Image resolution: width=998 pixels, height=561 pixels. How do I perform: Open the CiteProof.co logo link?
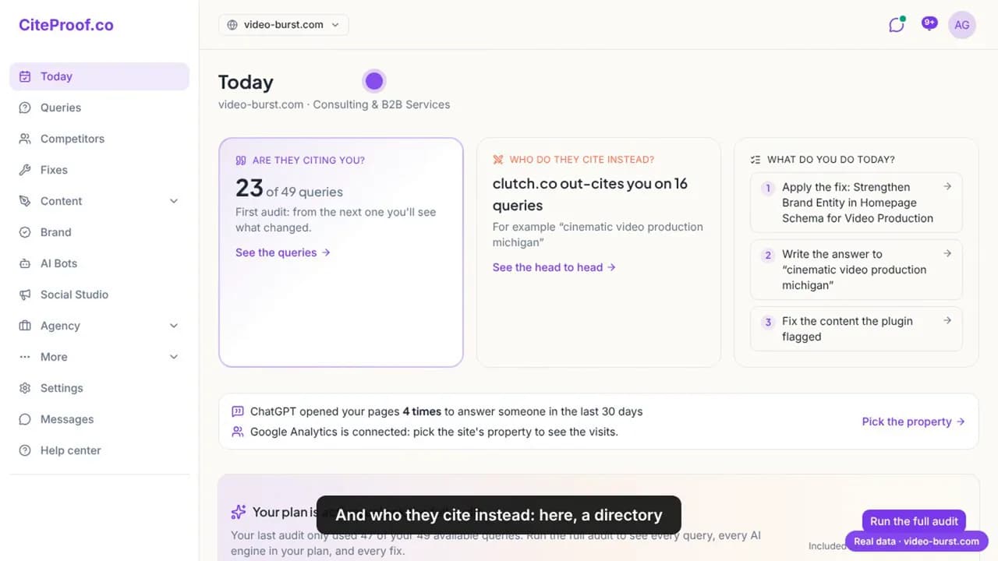(66, 25)
